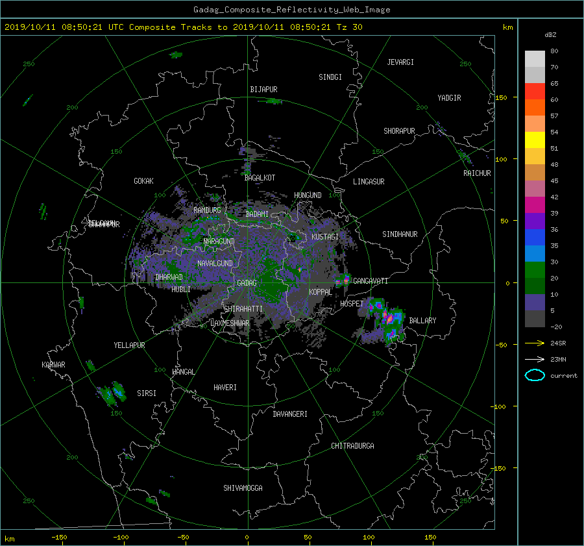Choose the dark gray -20 to 5 dBZ swatch
This screenshot has height=546, width=584.
[x=535, y=319]
